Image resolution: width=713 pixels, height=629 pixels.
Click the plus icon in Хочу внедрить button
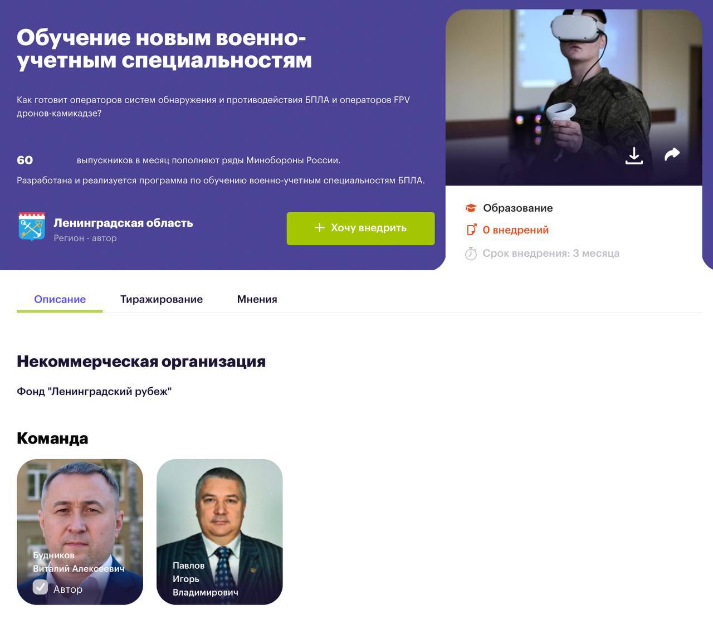[320, 227]
